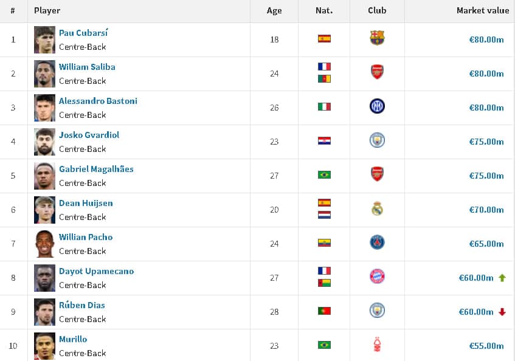Click green up arrow beside Upamecano's value
The width and height of the screenshot is (515, 361).
502,278
